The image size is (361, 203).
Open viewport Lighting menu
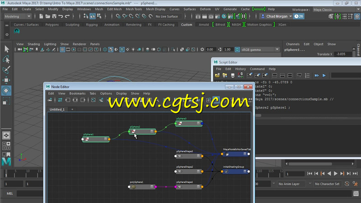pyautogui.click(x=50, y=44)
